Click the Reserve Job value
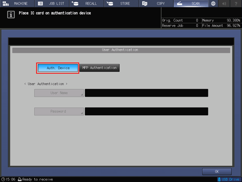Screen dimensions: 242x182 pyautogui.click(x=197, y=26)
